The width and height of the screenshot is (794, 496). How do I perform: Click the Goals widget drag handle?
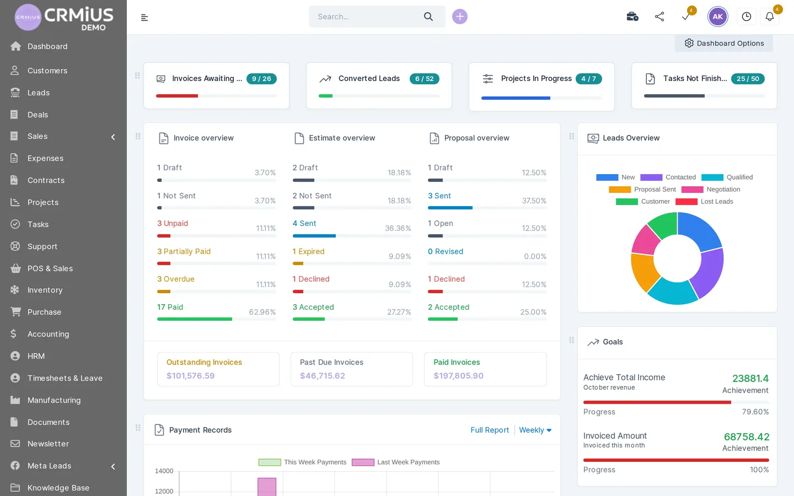(x=572, y=340)
